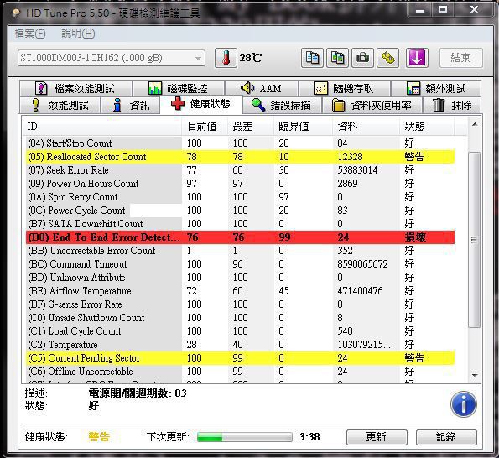The image size is (499, 458).
Task: Switch to the 效能測試 tab
Action: (60, 105)
